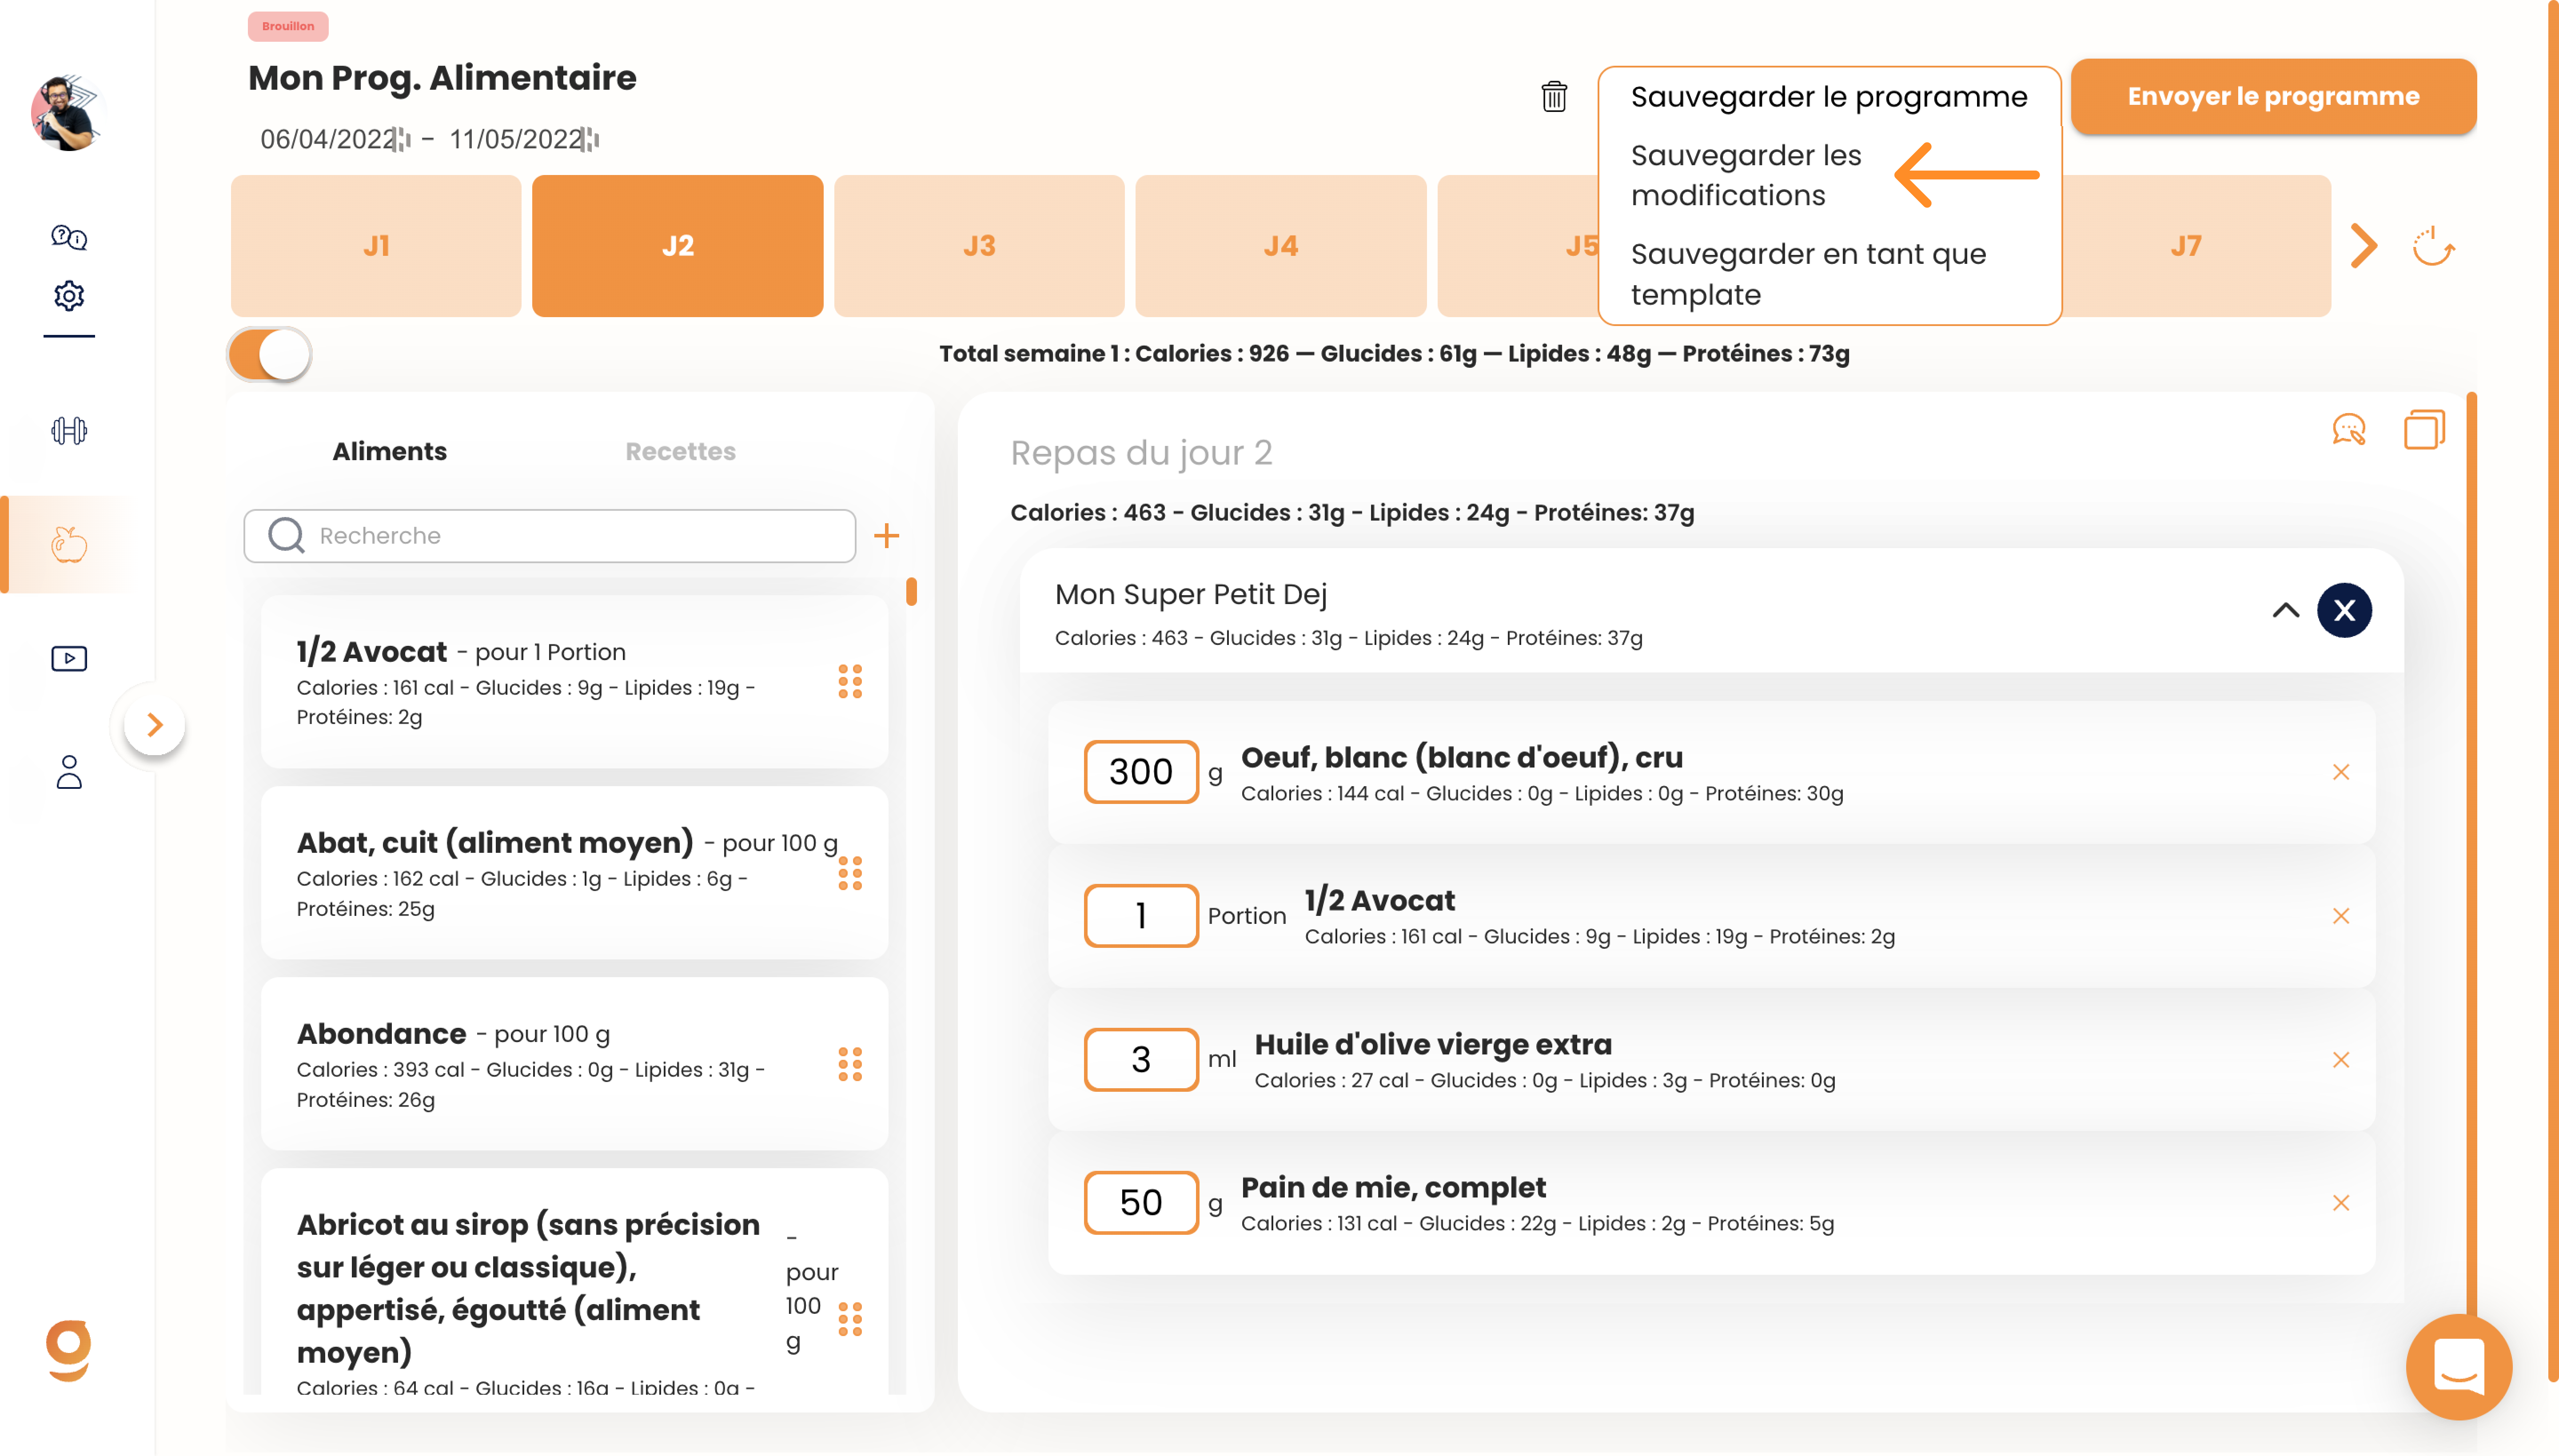Edit the 3 ml quantity field
The image size is (2559, 1456).
pyautogui.click(x=1141, y=1060)
